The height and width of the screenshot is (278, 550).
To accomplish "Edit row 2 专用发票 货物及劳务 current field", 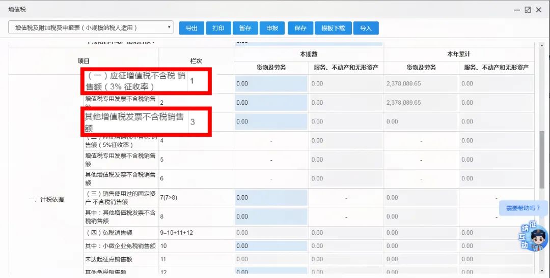I will point(271,103).
